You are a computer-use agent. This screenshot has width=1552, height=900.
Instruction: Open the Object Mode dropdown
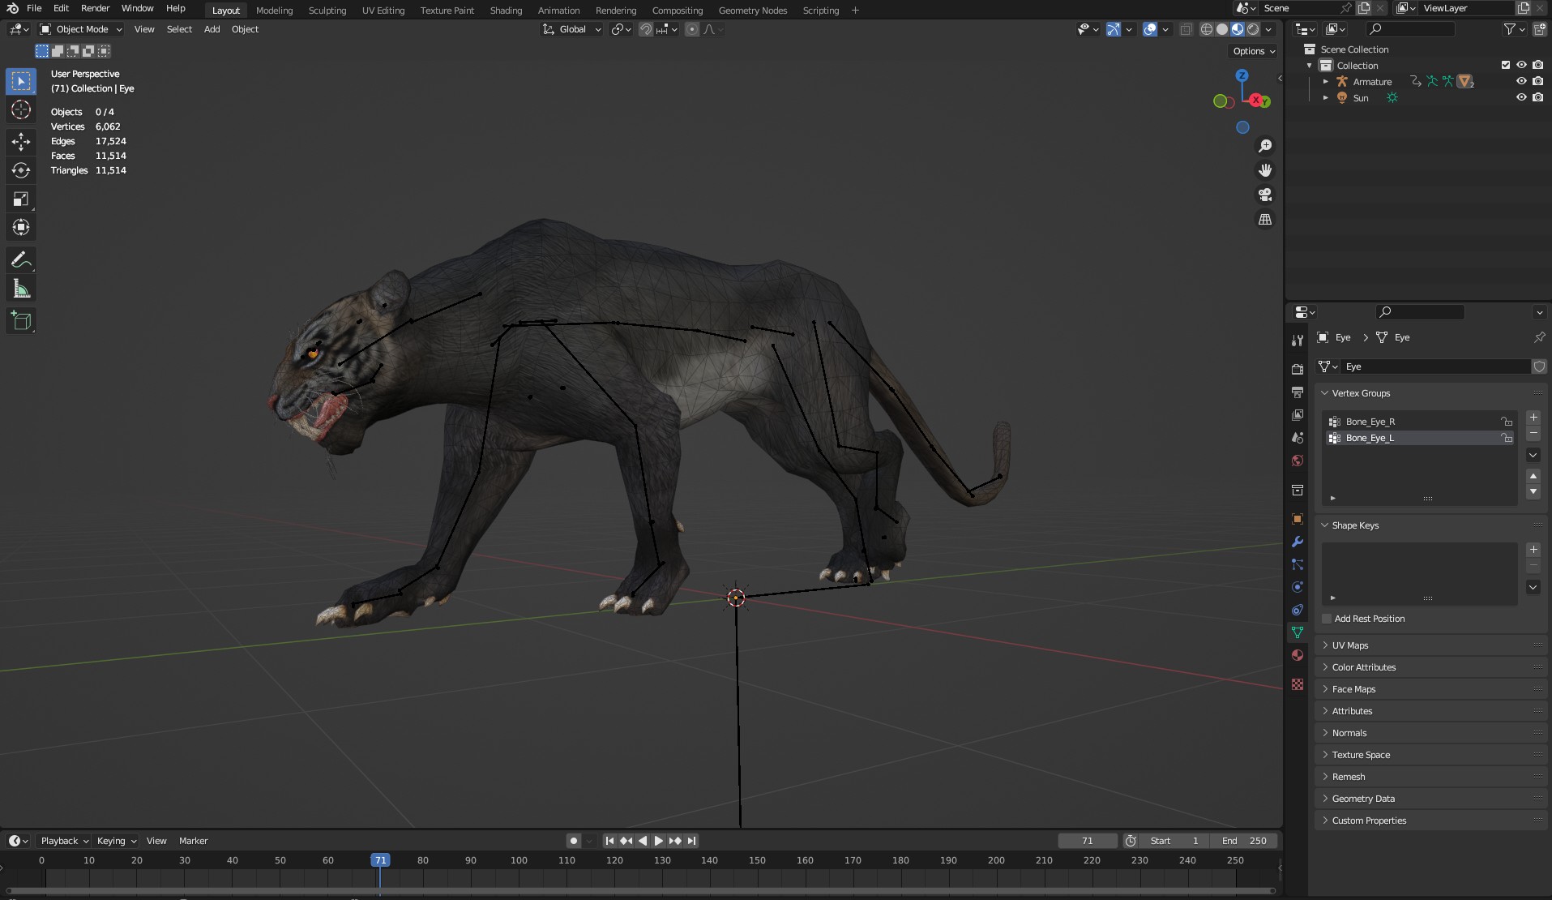tap(82, 29)
